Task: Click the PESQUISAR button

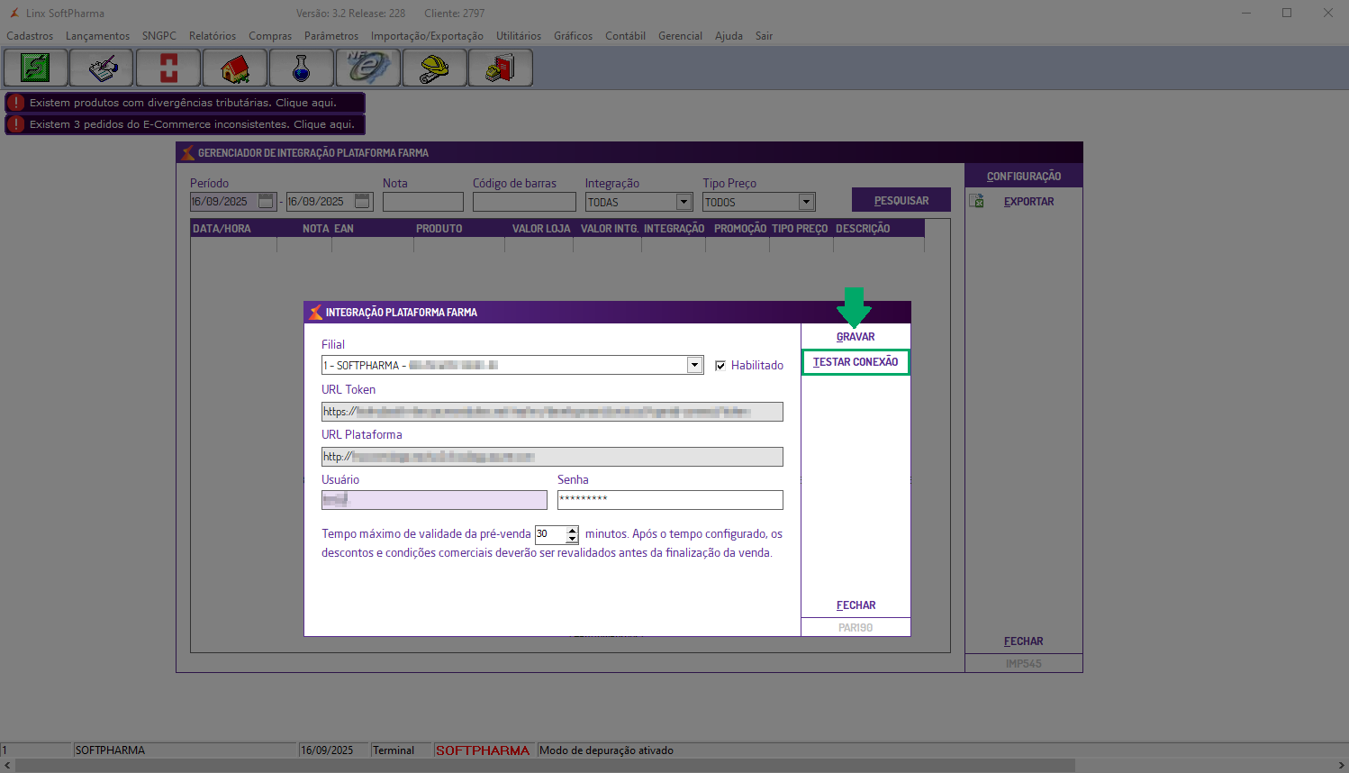Action: pos(901,200)
